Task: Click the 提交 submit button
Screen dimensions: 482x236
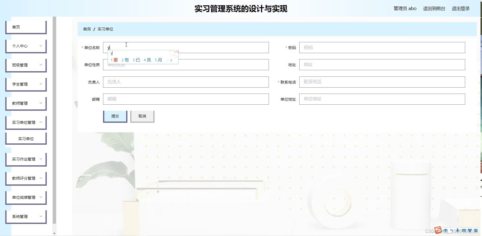Action: 115,116
